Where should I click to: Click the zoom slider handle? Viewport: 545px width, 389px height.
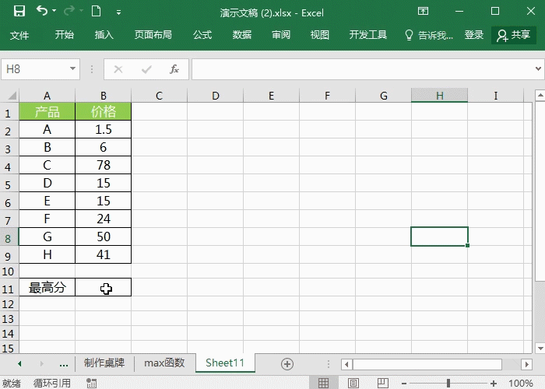449,383
